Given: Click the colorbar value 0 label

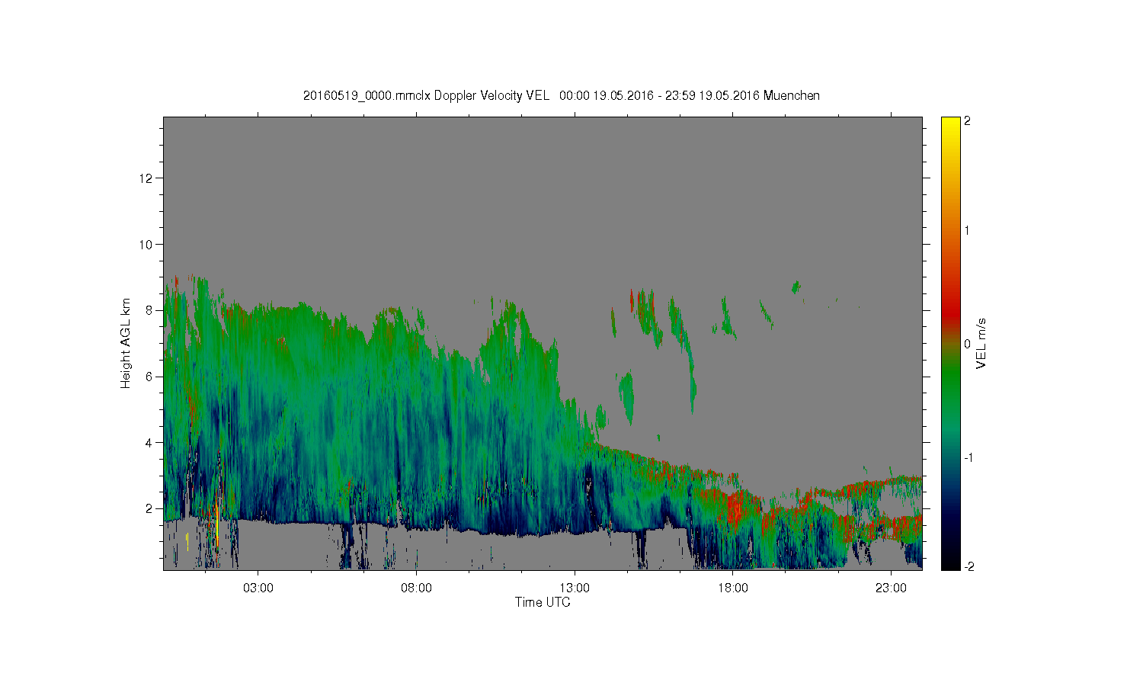Looking at the screenshot, I should point(967,344).
